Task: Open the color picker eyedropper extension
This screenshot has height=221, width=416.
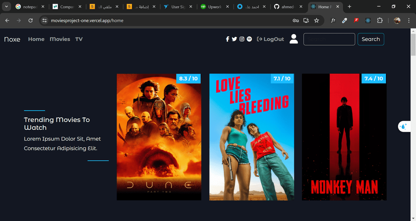Action: tap(344, 20)
